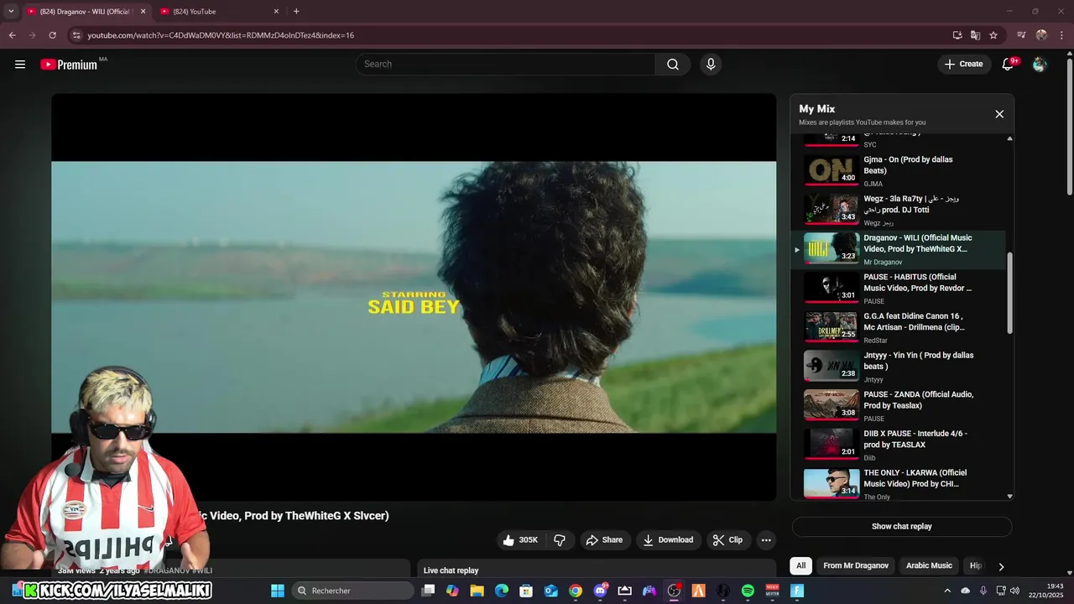Share this video
The width and height of the screenshot is (1074, 604).
(604, 540)
